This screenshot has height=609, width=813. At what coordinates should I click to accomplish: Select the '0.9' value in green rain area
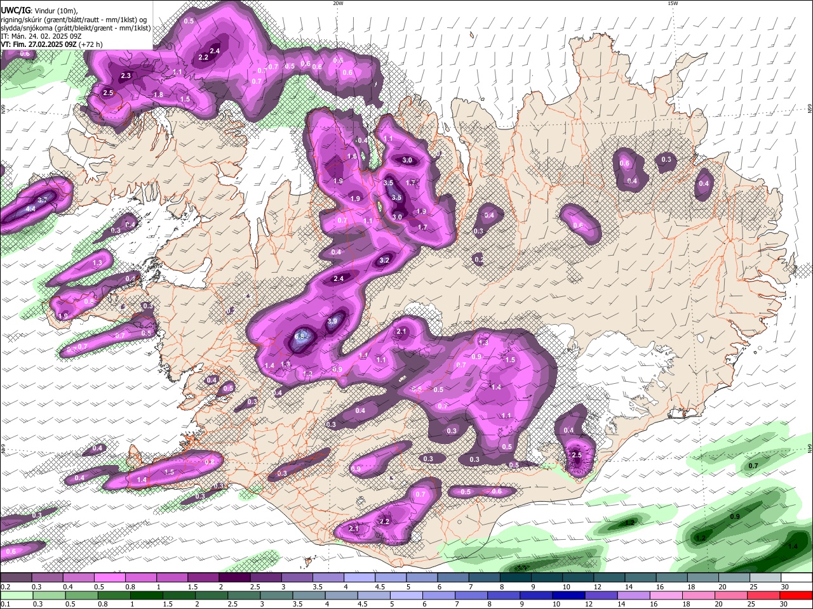pyautogui.click(x=735, y=517)
